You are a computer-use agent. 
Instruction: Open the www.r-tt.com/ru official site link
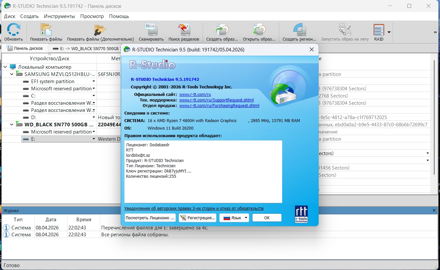195,95
